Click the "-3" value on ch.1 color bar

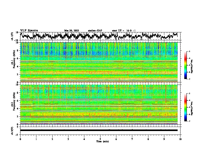click(x=189, y=51)
